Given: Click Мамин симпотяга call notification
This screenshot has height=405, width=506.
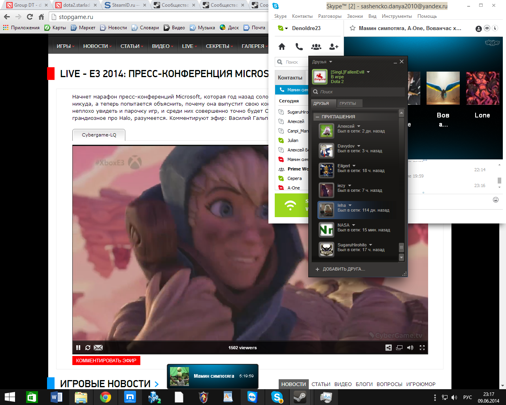Looking at the screenshot, I should 213,376.
